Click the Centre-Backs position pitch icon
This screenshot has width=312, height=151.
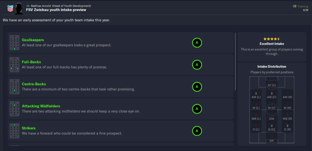click(14, 87)
